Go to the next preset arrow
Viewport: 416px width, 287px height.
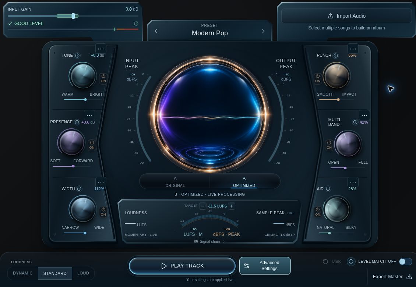263,31
